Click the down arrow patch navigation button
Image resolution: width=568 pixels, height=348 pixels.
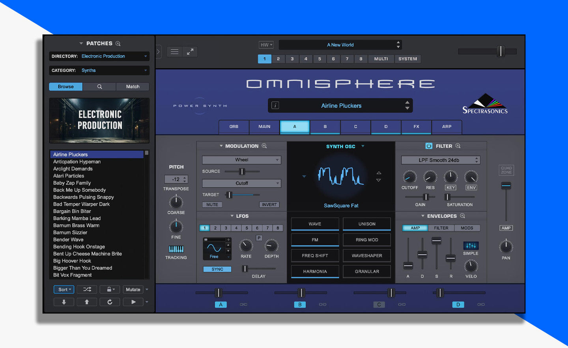(x=64, y=302)
